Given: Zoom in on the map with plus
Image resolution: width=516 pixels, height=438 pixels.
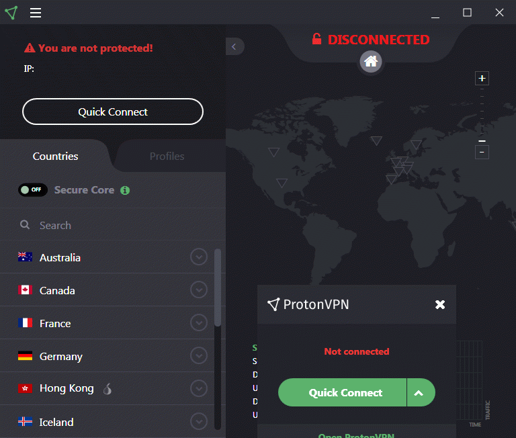Looking at the screenshot, I should (482, 79).
